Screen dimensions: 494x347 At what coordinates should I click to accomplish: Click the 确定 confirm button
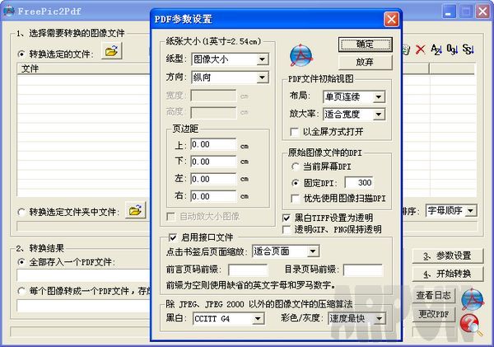(x=365, y=45)
